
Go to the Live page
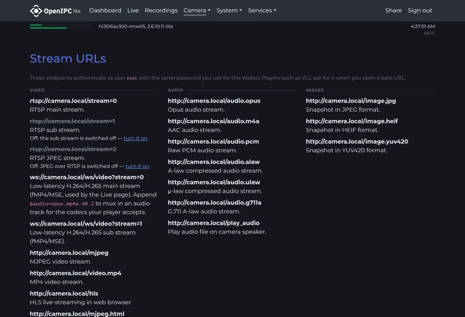point(133,10)
